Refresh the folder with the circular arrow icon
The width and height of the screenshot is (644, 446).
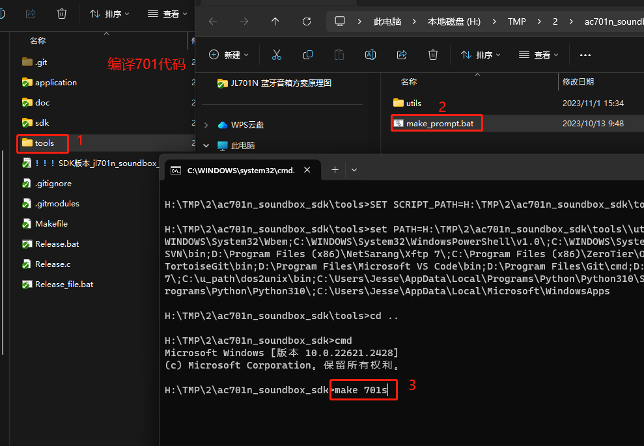click(x=307, y=21)
